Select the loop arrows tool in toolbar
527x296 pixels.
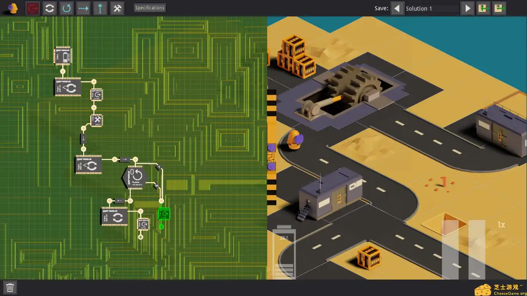50,8
